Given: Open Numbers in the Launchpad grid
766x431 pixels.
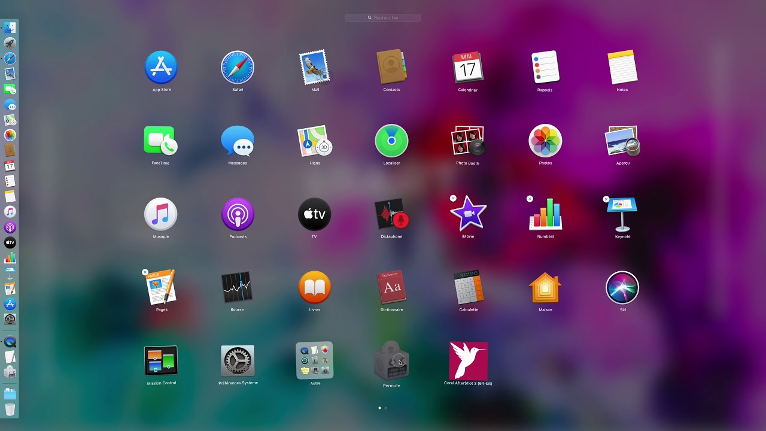Looking at the screenshot, I should 545,214.
